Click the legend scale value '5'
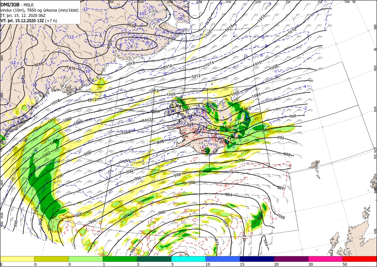 coord(172,264)
